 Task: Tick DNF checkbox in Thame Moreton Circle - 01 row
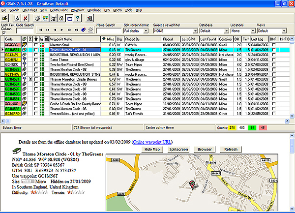[274, 50]
